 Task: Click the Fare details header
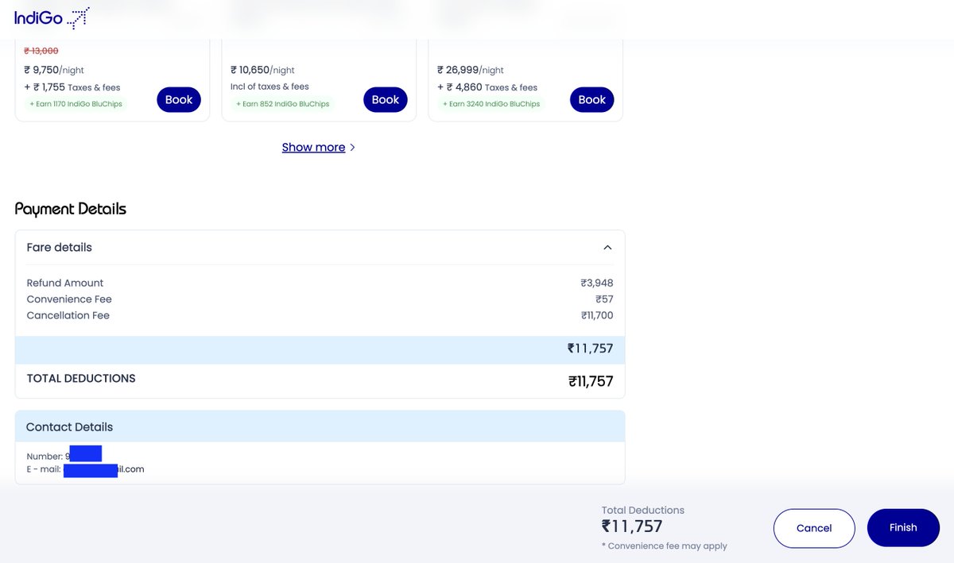[320, 248]
